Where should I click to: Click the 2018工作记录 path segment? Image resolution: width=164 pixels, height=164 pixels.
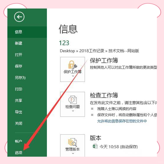pos(92,51)
